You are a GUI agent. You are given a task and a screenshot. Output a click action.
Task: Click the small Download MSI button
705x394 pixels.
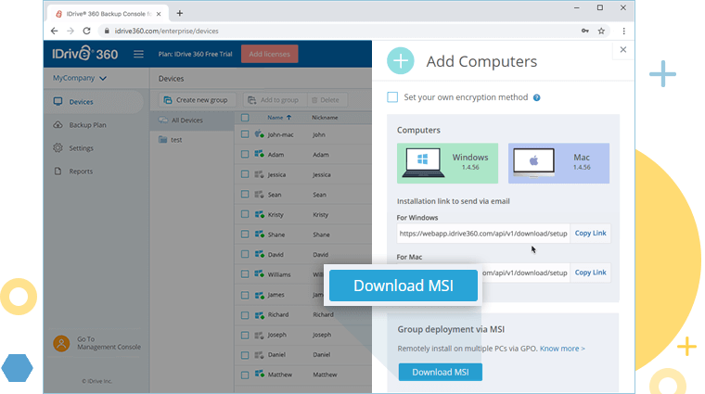click(x=441, y=372)
